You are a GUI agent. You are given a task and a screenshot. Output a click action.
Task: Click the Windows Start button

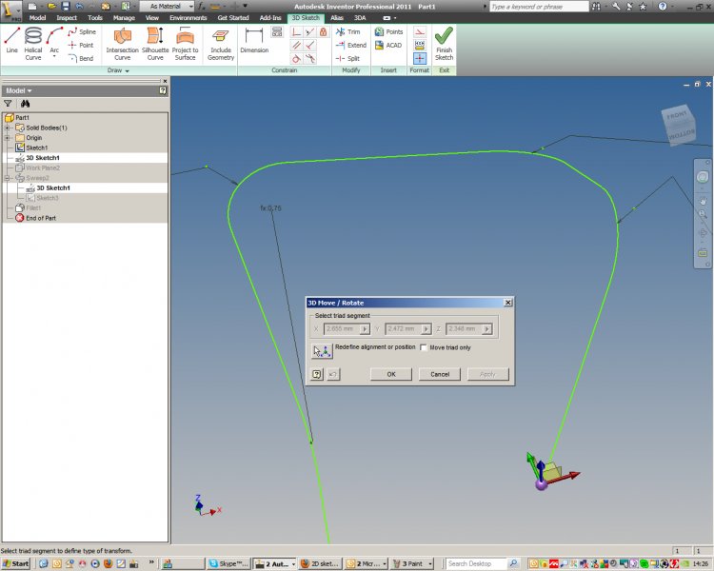16,563
